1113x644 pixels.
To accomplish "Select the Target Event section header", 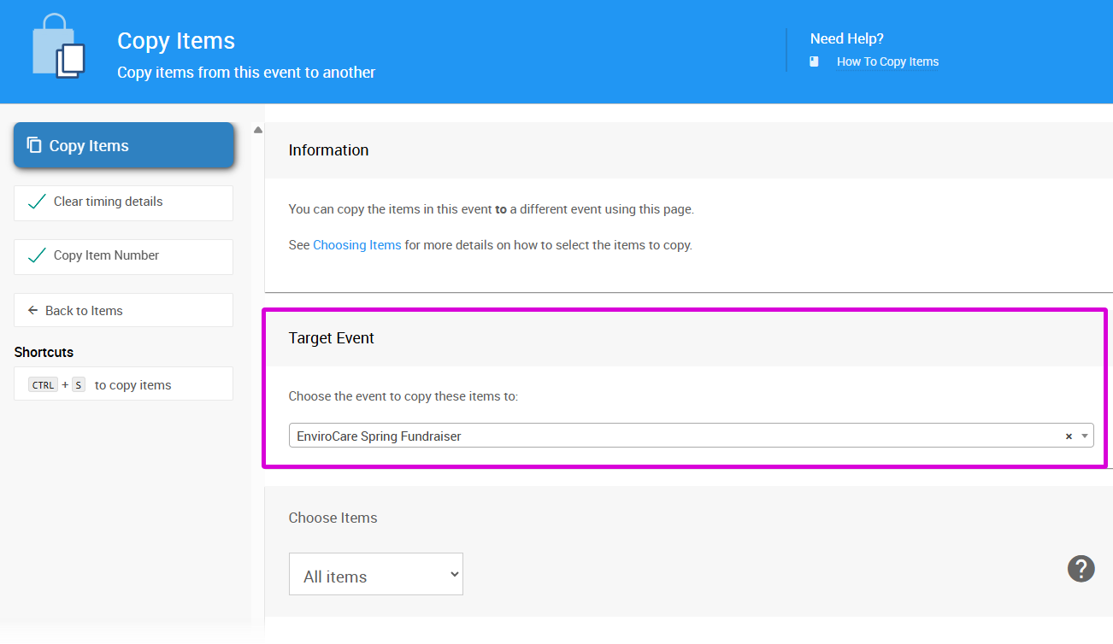I will pyautogui.click(x=332, y=338).
